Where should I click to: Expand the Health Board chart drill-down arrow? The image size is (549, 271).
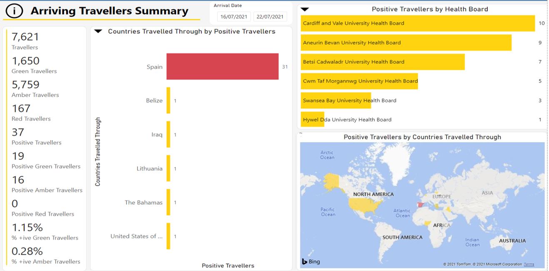(304, 9)
